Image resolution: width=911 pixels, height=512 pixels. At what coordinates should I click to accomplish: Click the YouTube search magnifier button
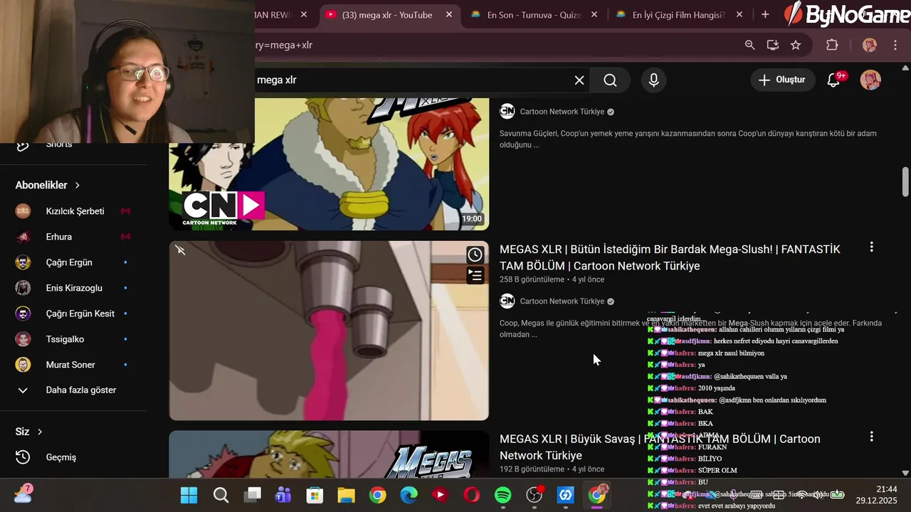pyautogui.click(x=610, y=80)
